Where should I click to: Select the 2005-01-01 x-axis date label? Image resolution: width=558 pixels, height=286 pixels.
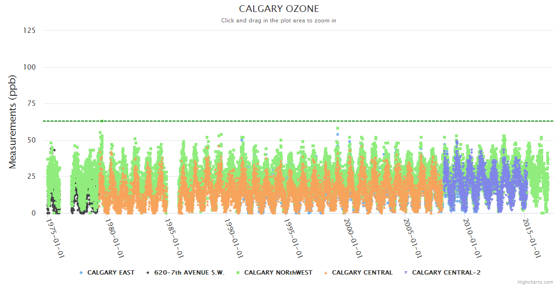point(414,238)
